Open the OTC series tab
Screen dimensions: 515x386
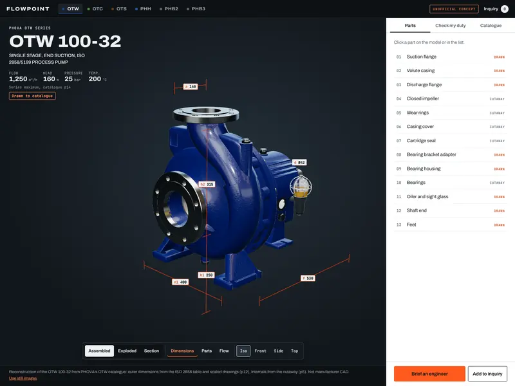pyautogui.click(x=95, y=9)
